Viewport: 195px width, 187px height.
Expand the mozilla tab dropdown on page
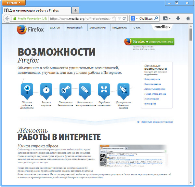point(162,27)
